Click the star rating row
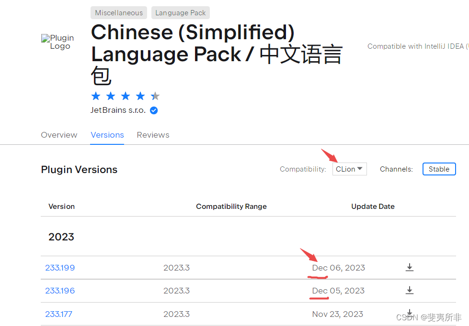 click(126, 96)
